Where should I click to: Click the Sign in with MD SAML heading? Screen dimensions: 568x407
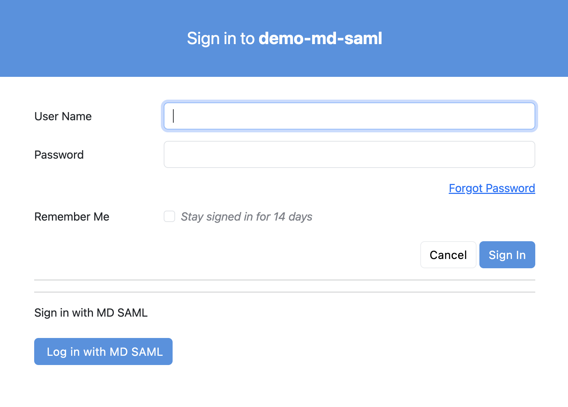pos(91,313)
